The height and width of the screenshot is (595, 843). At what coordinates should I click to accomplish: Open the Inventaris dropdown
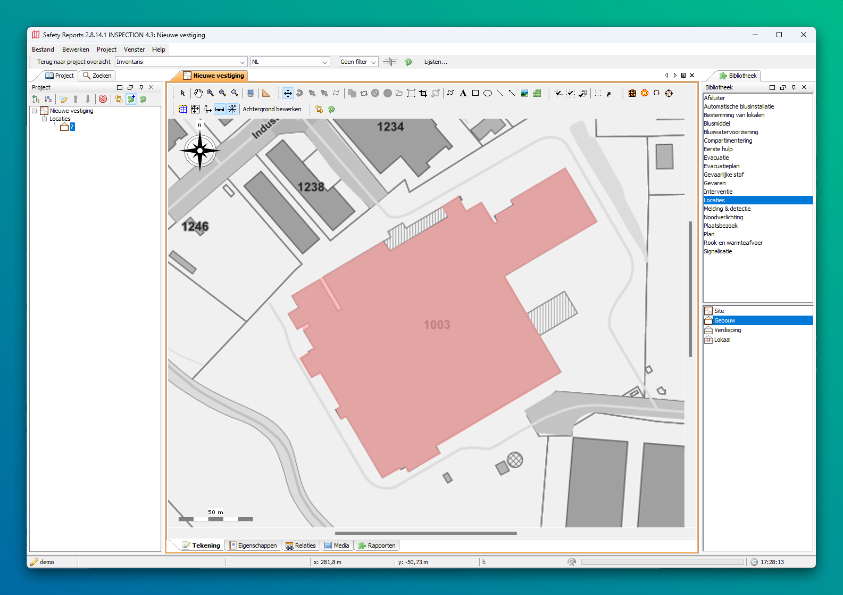pyautogui.click(x=181, y=62)
